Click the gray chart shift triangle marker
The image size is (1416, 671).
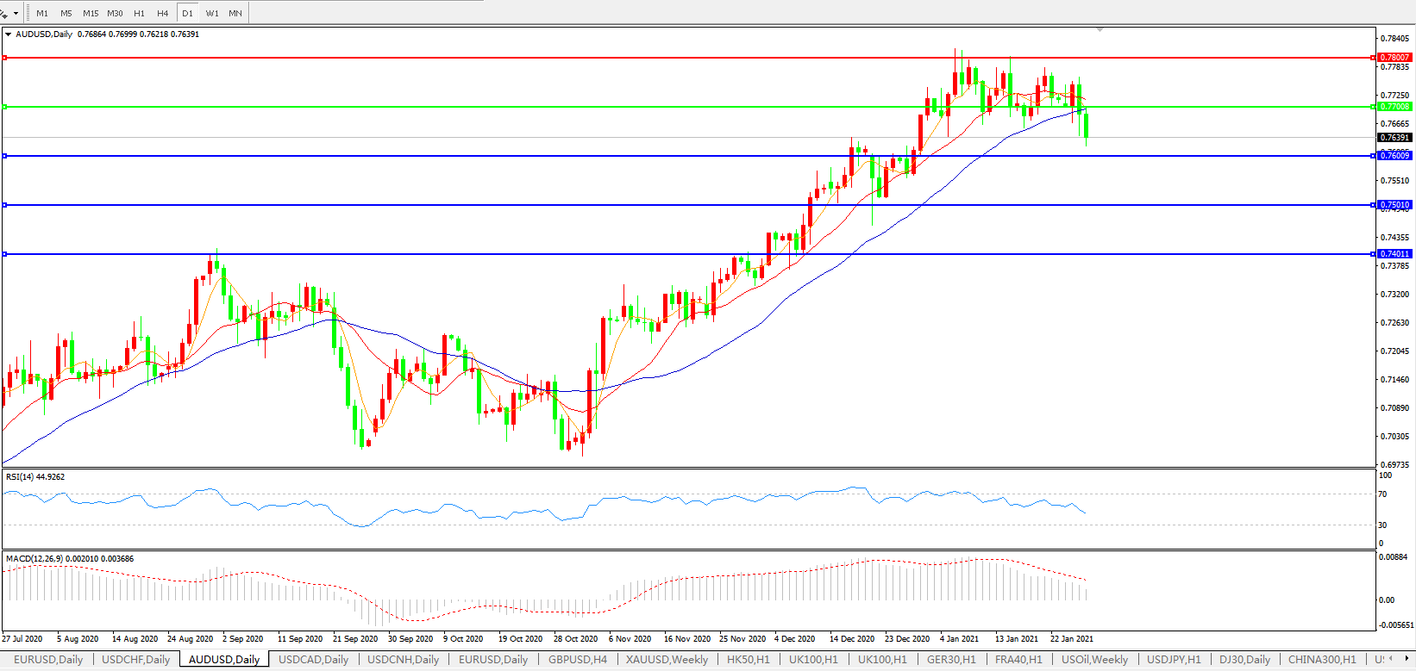1100,30
